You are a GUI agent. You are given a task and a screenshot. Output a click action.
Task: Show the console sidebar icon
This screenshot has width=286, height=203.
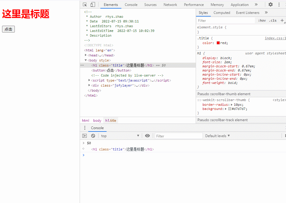(x=84, y=136)
